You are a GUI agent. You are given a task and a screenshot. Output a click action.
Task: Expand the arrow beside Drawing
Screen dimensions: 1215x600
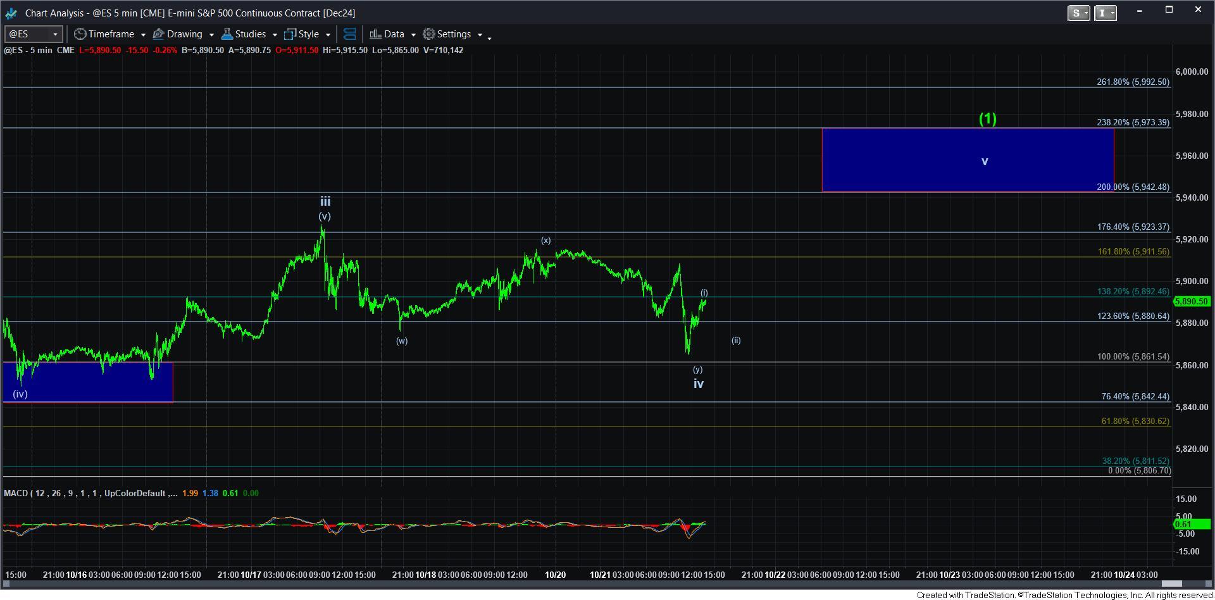click(x=211, y=35)
